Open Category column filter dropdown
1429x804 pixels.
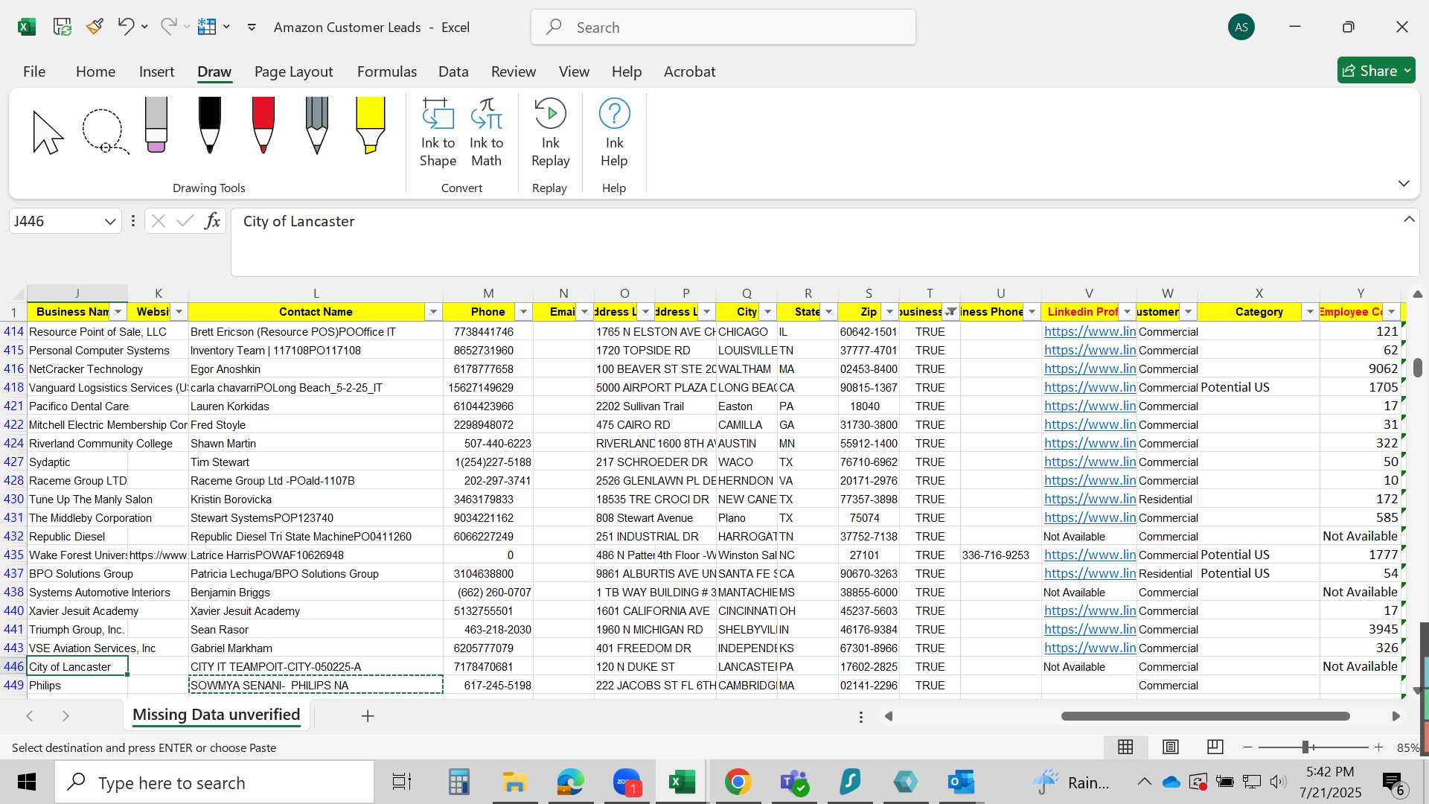click(x=1310, y=312)
